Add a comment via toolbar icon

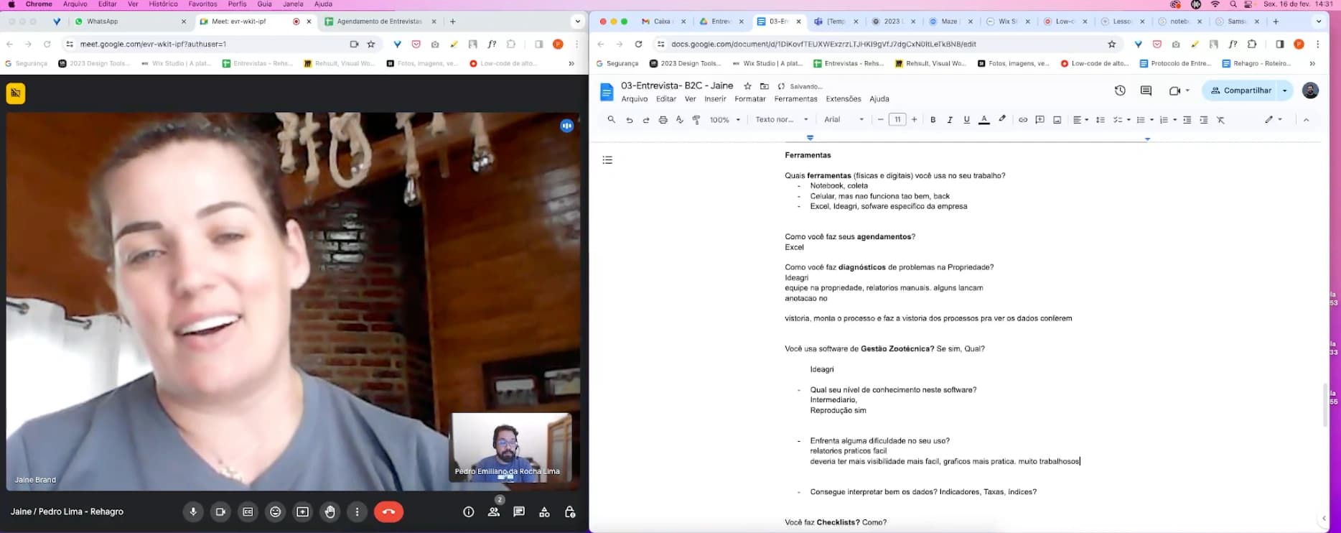point(1039,120)
